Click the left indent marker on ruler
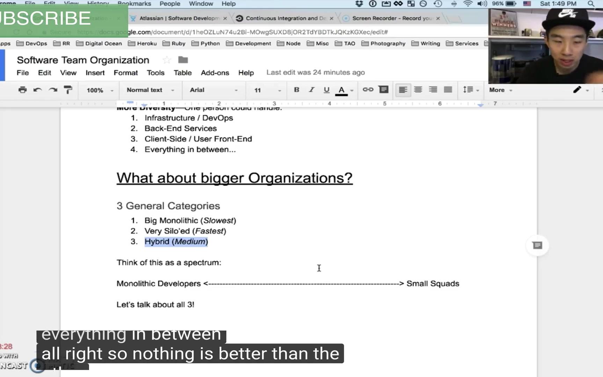The image size is (603, 377). [144, 104]
